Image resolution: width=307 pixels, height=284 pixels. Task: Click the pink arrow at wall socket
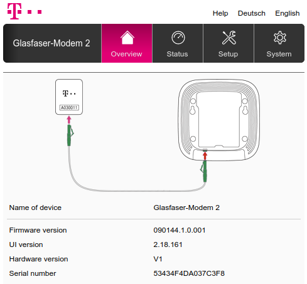coord(69,120)
